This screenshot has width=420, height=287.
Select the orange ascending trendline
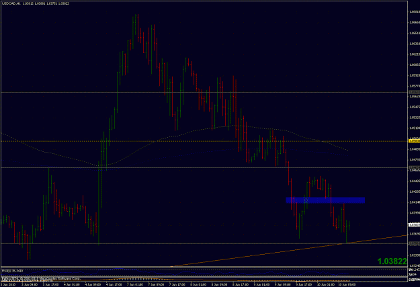pyautogui.click(x=289, y=251)
